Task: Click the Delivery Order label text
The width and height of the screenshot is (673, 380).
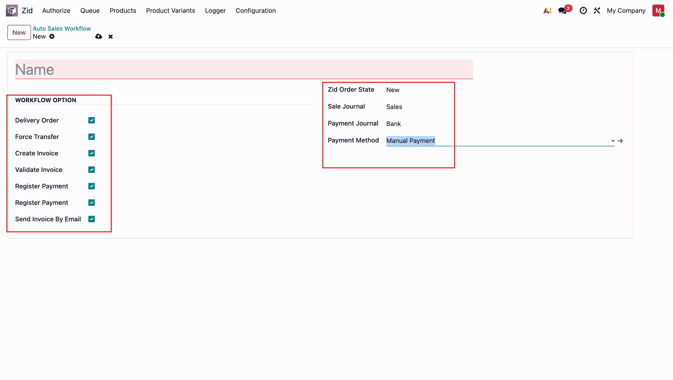Action: pos(37,120)
